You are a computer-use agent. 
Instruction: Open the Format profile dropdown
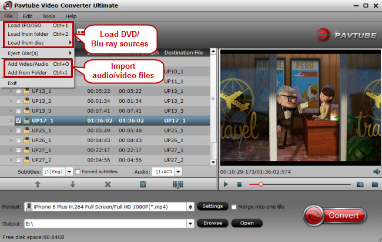point(190,207)
